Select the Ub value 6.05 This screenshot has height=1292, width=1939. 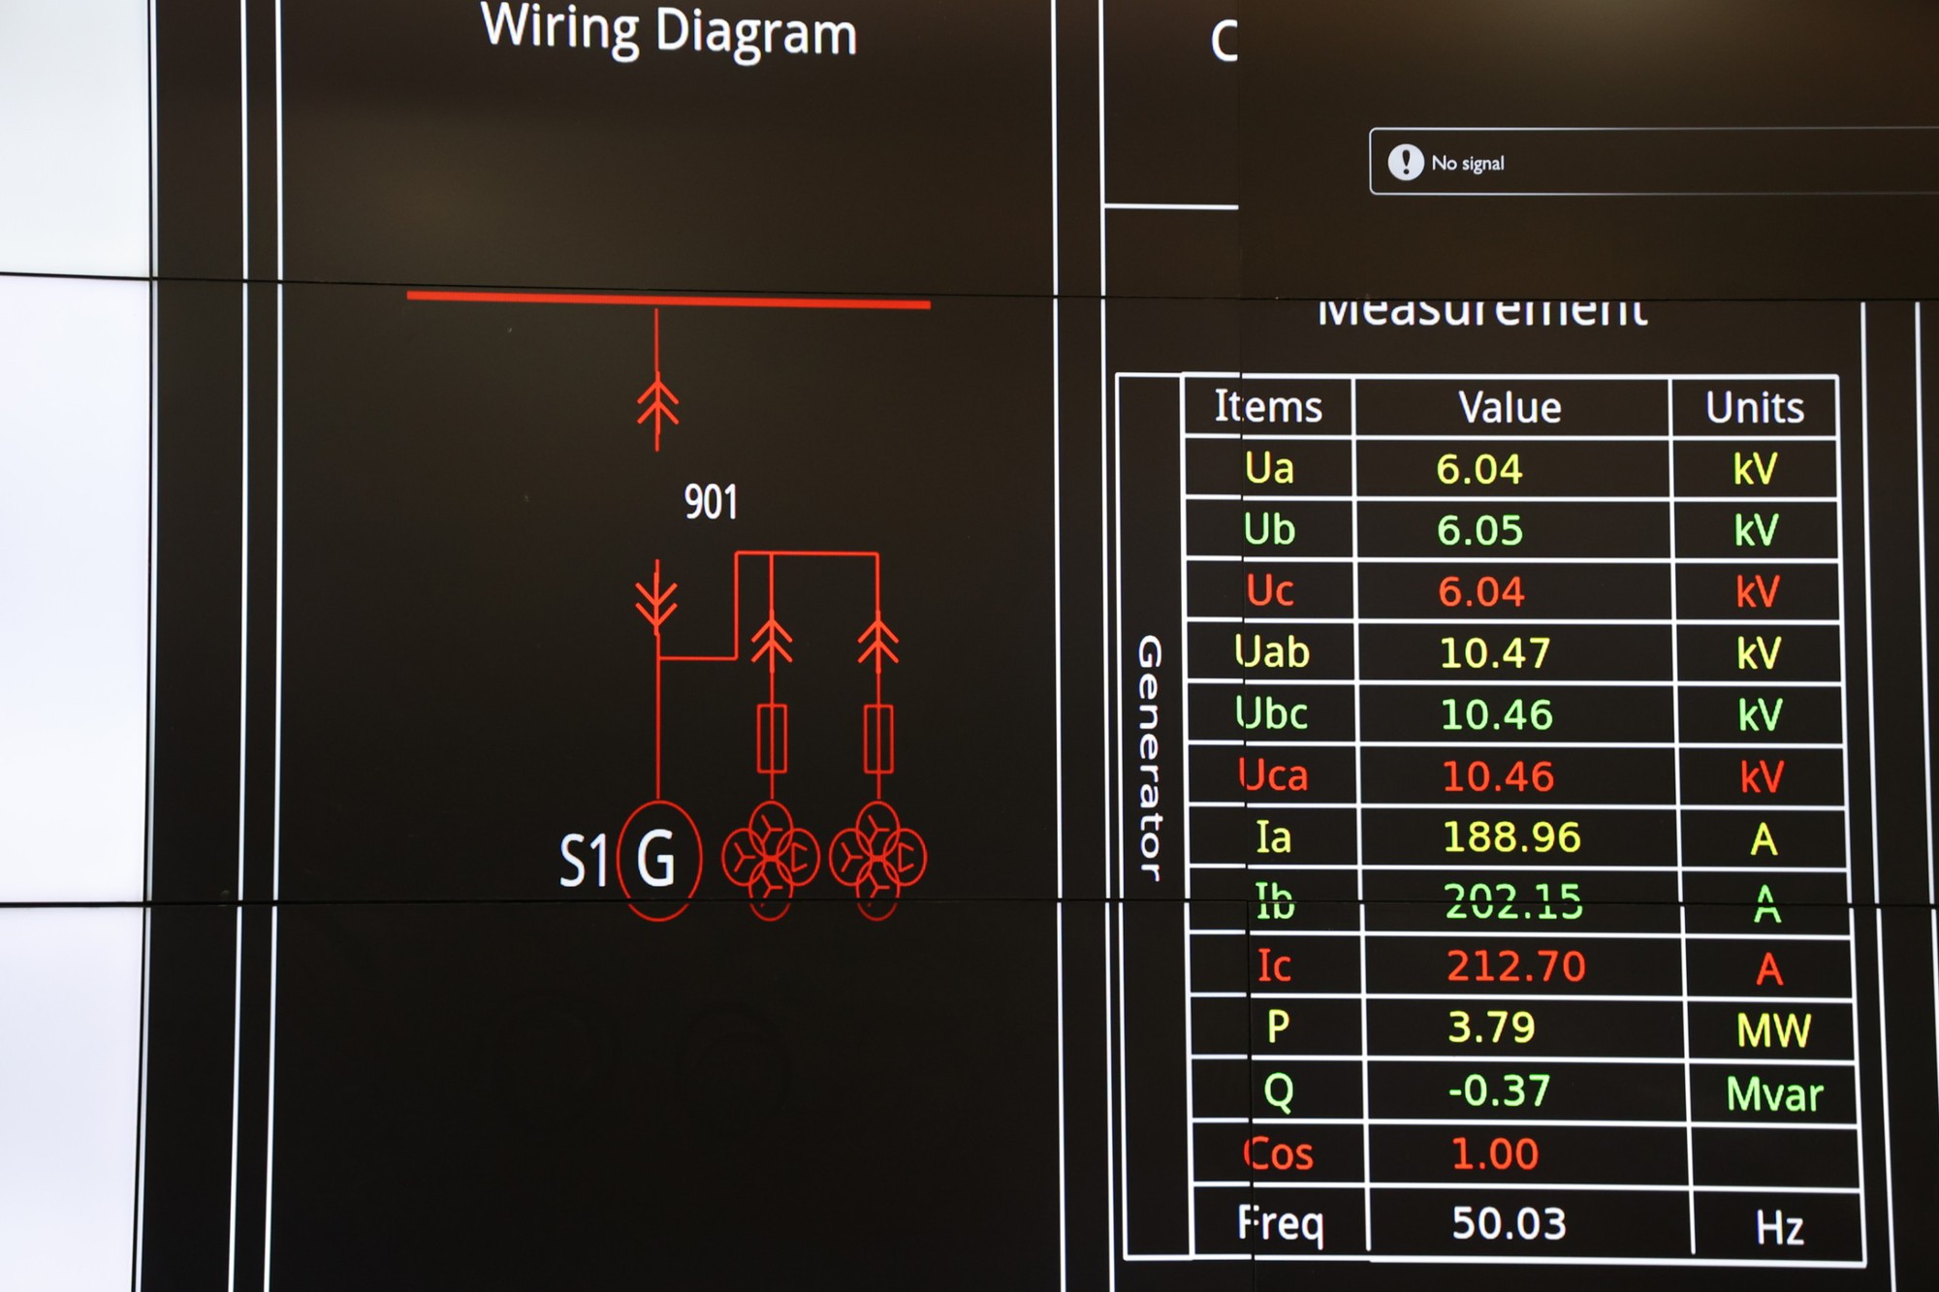(x=1480, y=531)
